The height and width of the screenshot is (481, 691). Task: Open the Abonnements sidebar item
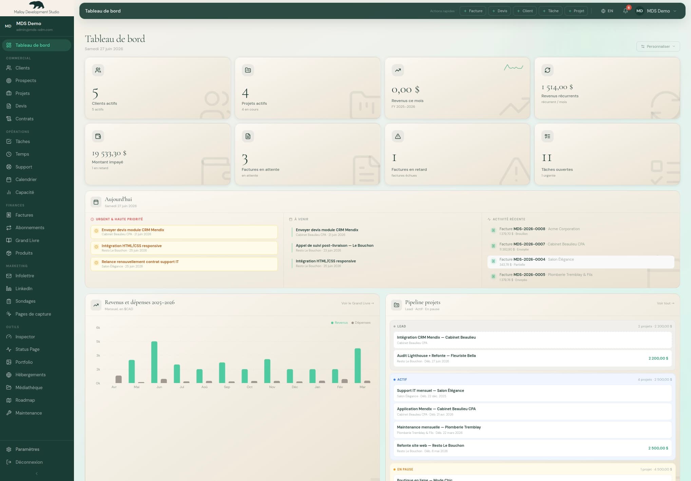37,227
